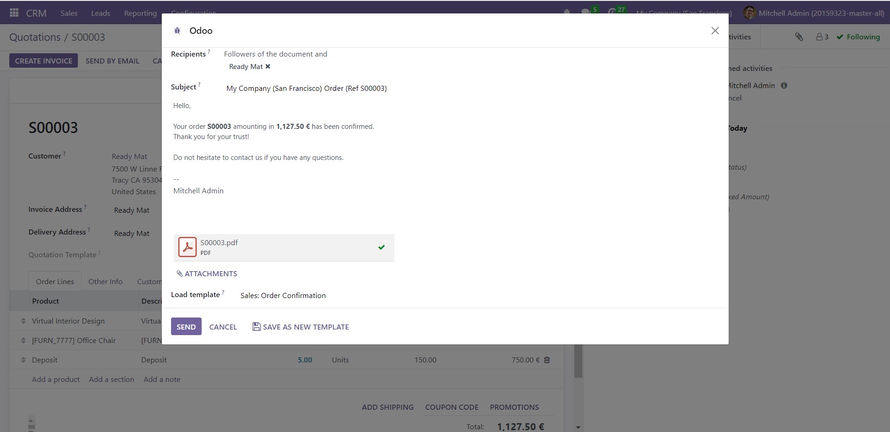Switch to the Other Info tab
The height and width of the screenshot is (432, 890).
[x=106, y=281]
